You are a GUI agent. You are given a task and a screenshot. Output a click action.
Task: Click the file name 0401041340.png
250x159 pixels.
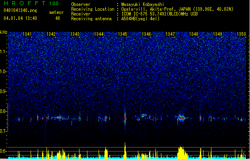[x=20, y=10]
